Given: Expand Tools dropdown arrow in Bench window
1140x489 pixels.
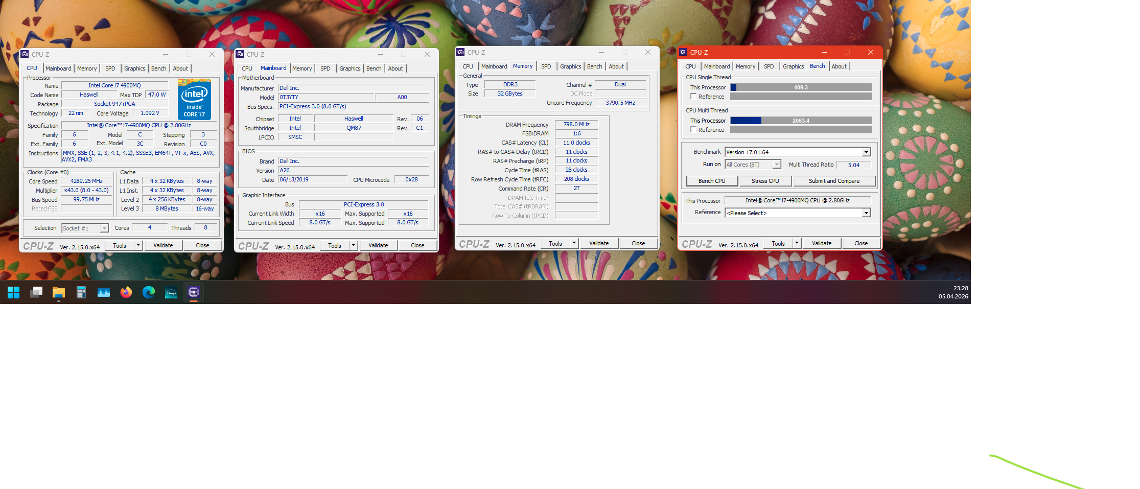Looking at the screenshot, I should [x=797, y=243].
